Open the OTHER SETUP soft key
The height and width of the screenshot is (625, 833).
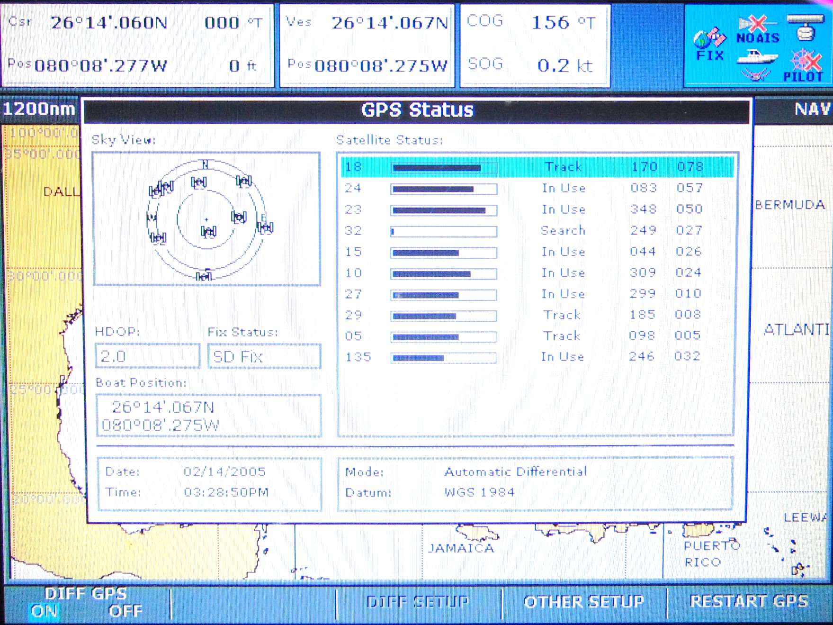point(584,602)
